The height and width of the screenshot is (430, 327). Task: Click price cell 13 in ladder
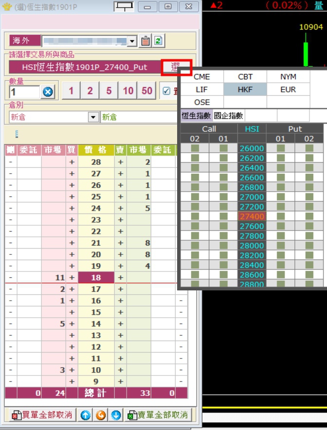point(96,335)
